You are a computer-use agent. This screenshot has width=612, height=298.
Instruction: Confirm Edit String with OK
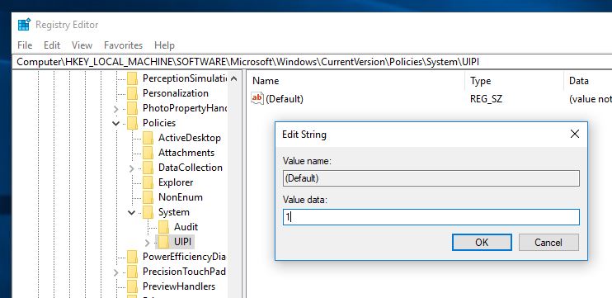coord(482,243)
